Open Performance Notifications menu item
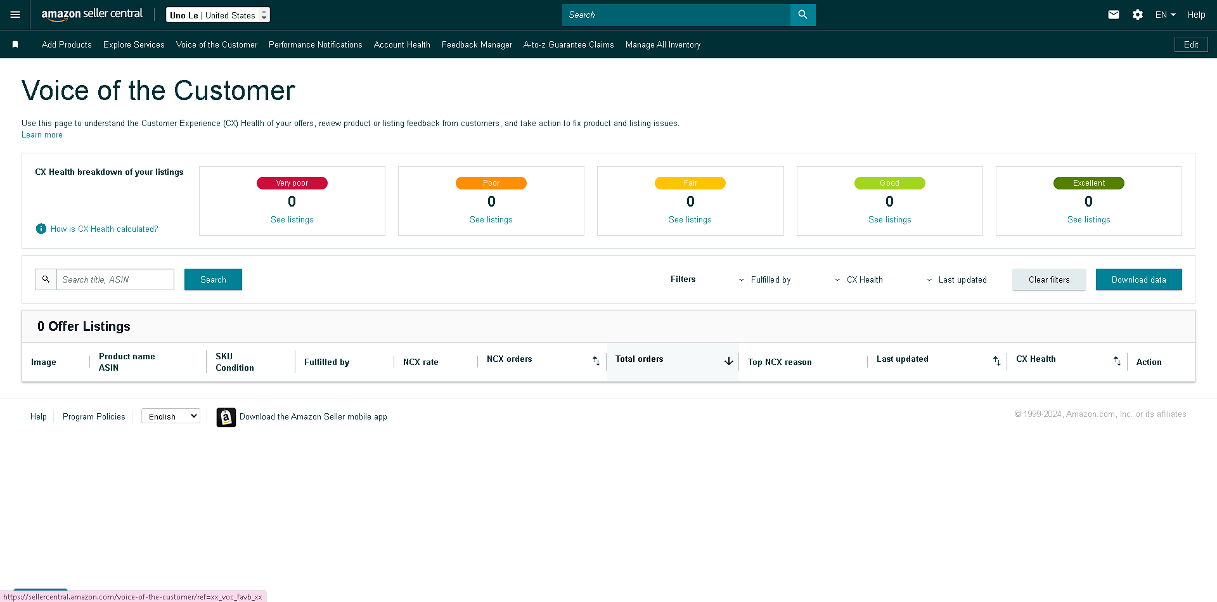Screen dimensions: 1217x602 click(x=316, y=45)
